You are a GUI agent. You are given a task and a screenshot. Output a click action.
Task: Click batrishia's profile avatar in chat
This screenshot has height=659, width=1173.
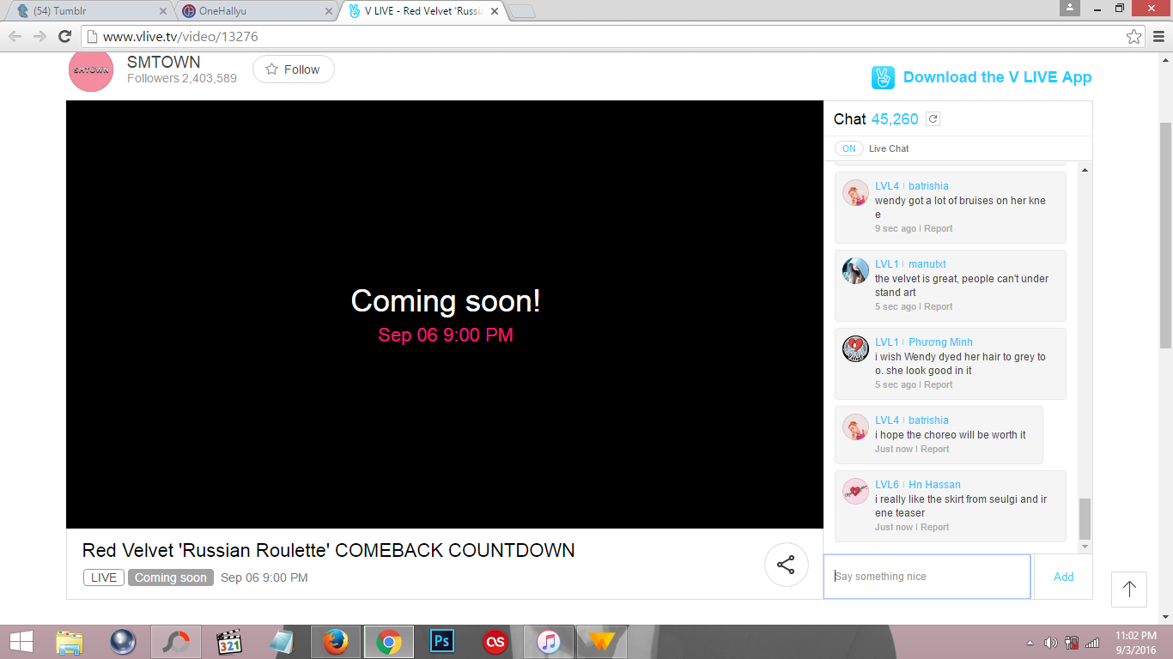pos(855,193)
